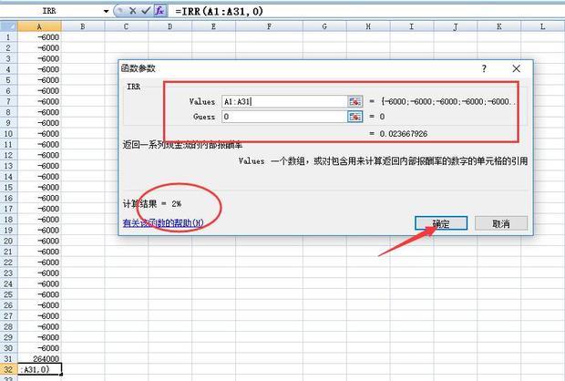Select row 31 header

(8, 358)
